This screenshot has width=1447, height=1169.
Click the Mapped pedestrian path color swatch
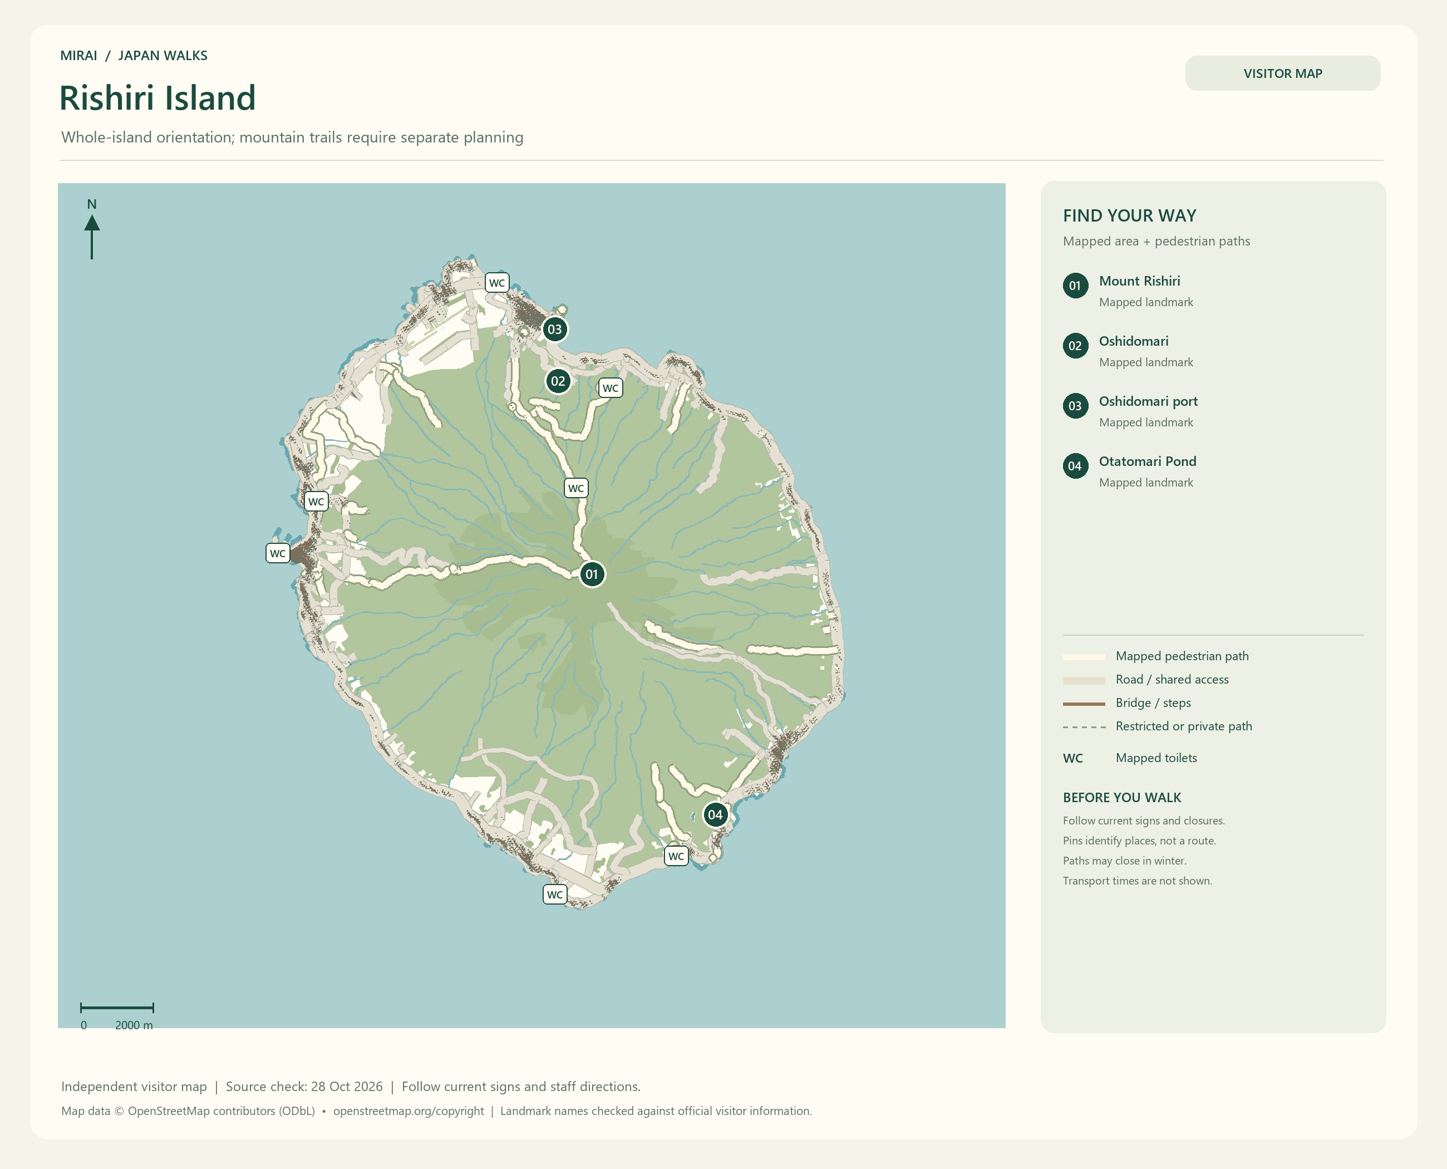tap(1084, 656)
